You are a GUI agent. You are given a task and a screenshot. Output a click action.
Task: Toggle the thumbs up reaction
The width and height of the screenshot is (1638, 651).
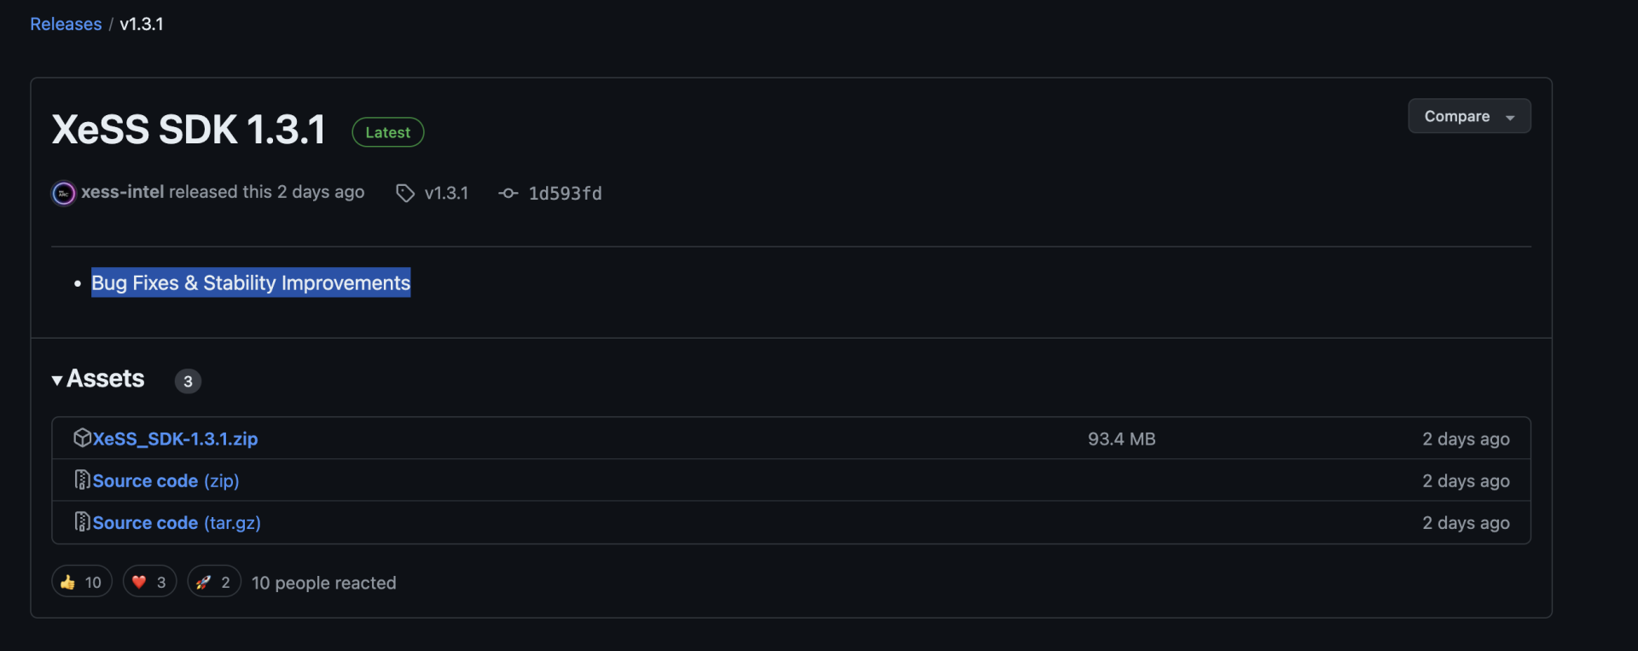tap(82, 582)
